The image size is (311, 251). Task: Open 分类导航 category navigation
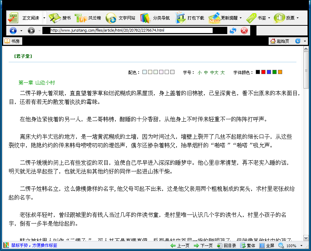coord(145,18)
